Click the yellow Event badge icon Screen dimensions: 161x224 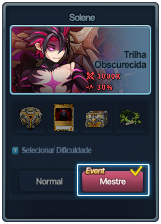[95, 171]
